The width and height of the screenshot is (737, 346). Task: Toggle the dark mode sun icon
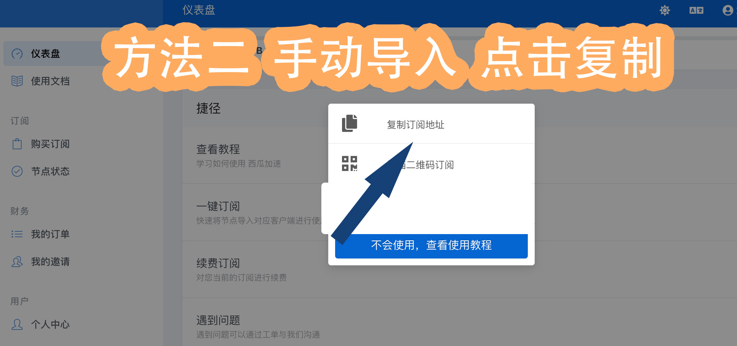[x=665, y=10]
